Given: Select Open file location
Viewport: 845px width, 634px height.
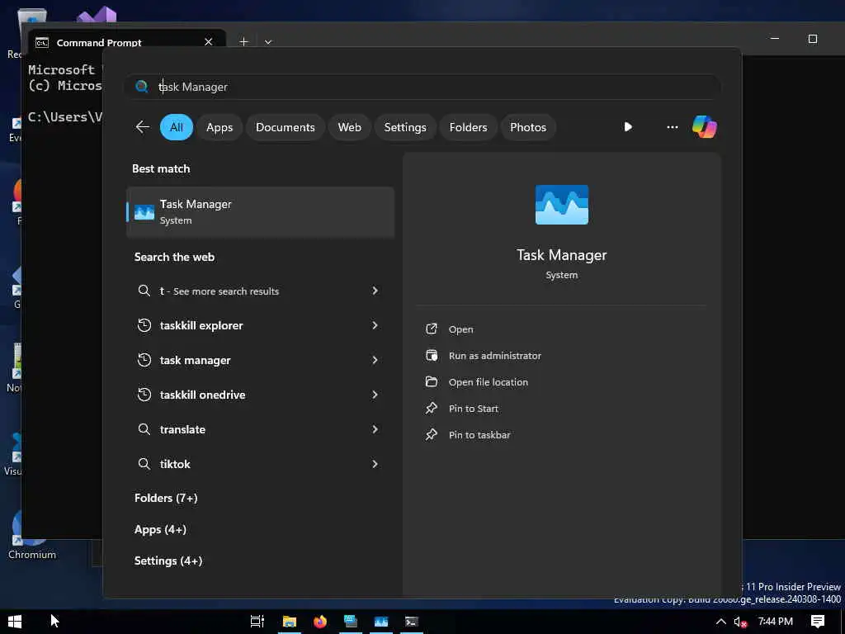Looking at the screenshot, I should pos(489,382).
